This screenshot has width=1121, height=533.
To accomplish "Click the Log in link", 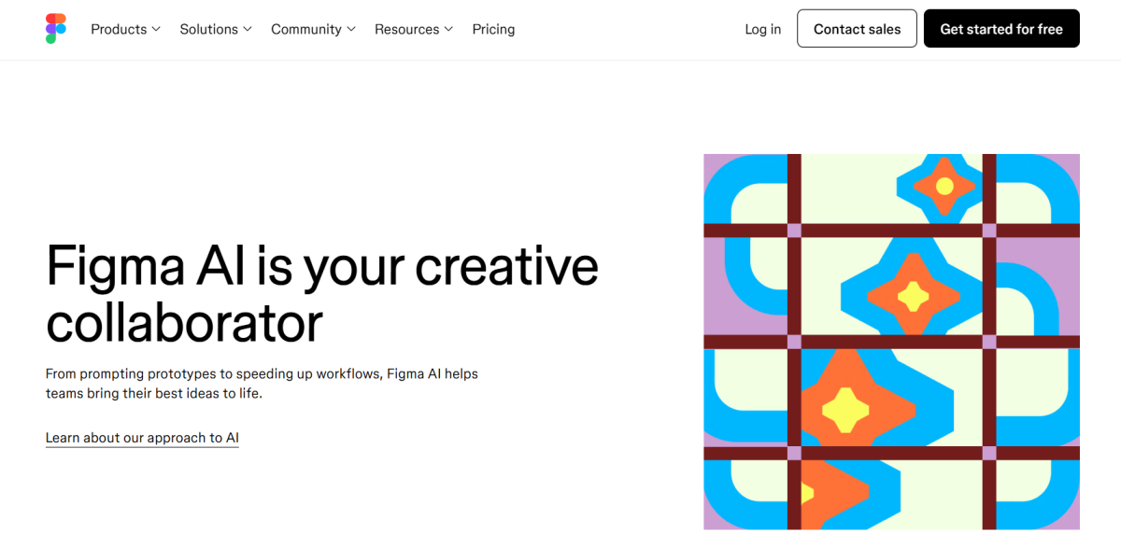I will [762, 29].
